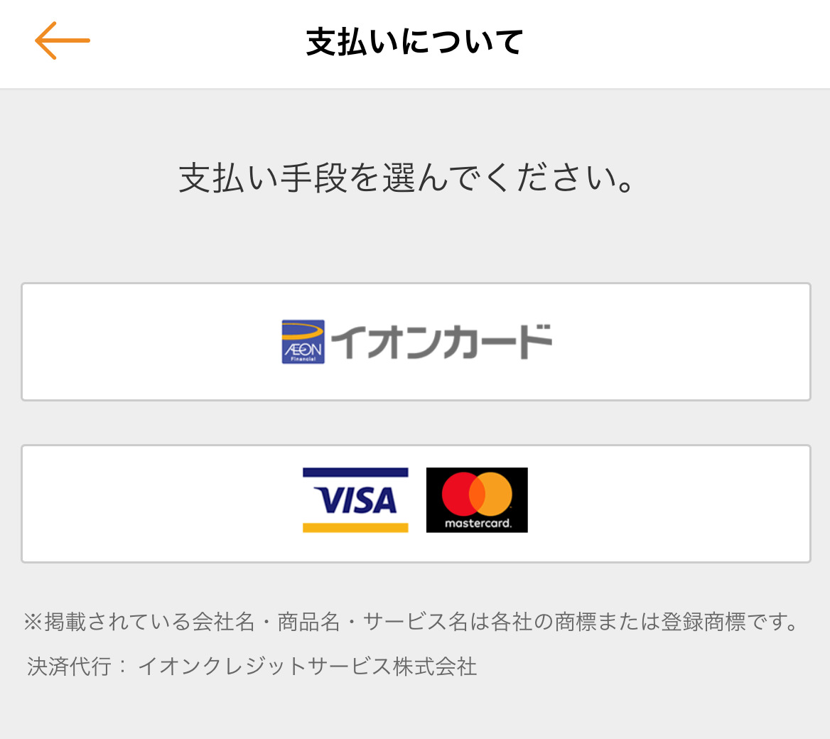Select the イオンカード payment option

click(416, 342)
